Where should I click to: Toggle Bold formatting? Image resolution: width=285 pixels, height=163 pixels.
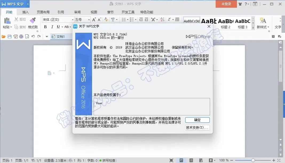coord(45,27)
